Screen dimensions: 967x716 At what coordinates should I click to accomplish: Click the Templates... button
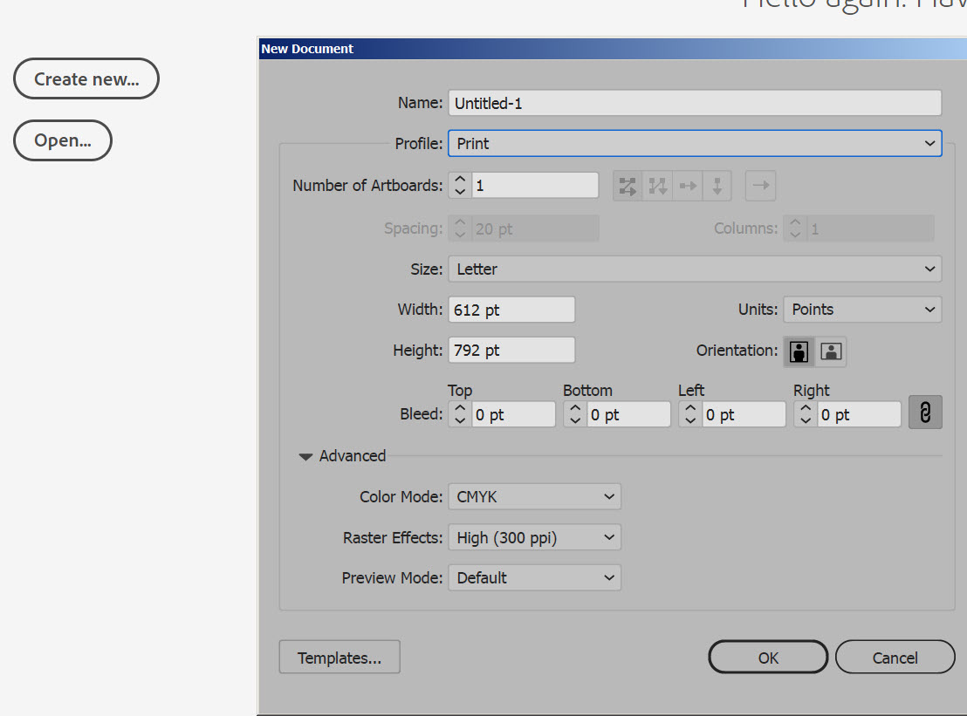click(x=339, y=657)
